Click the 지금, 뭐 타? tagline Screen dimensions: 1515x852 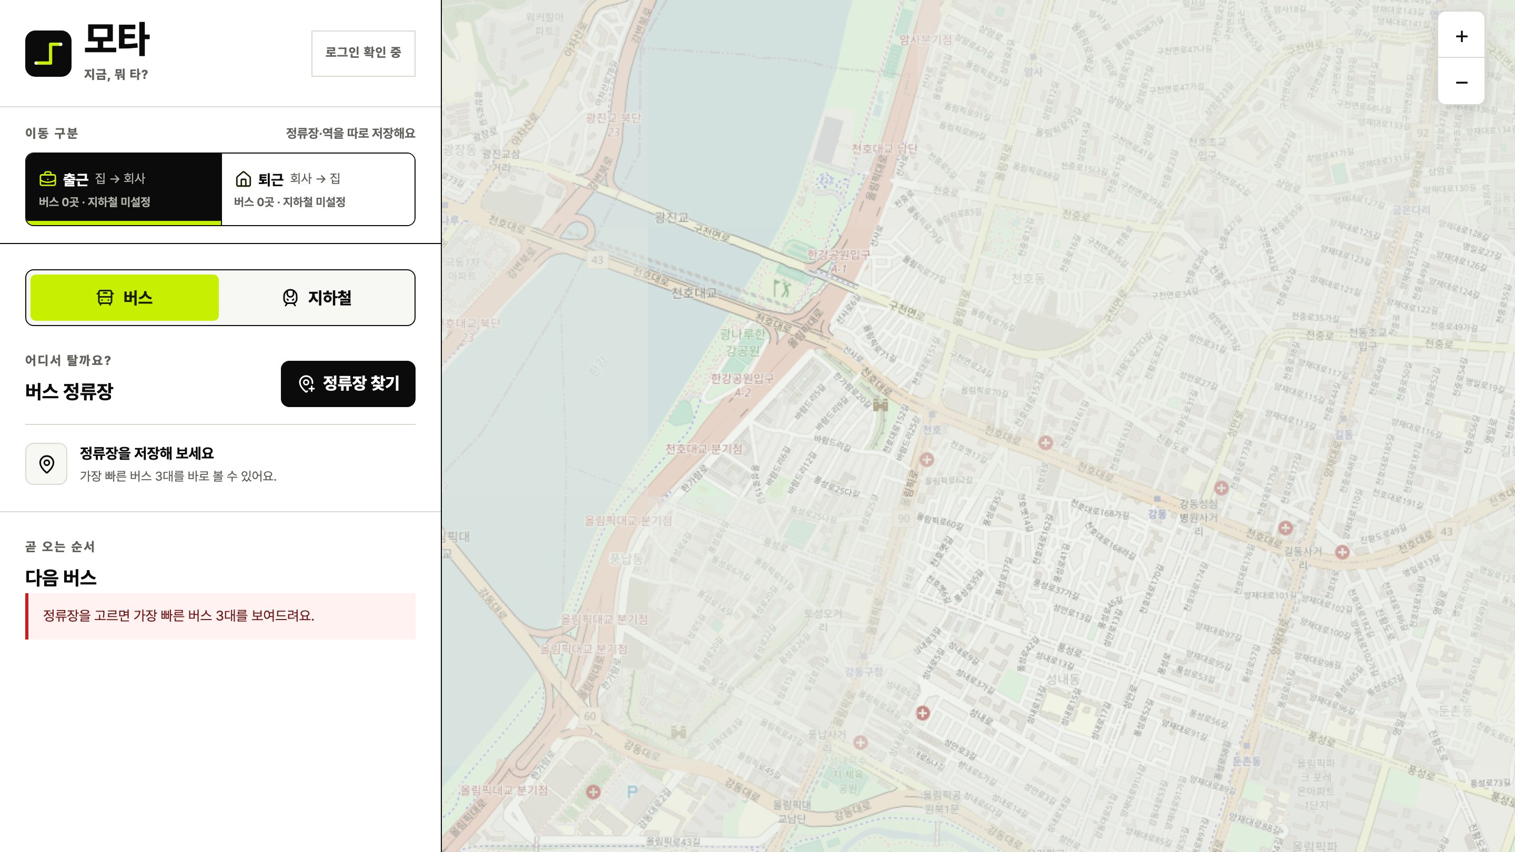116,74
